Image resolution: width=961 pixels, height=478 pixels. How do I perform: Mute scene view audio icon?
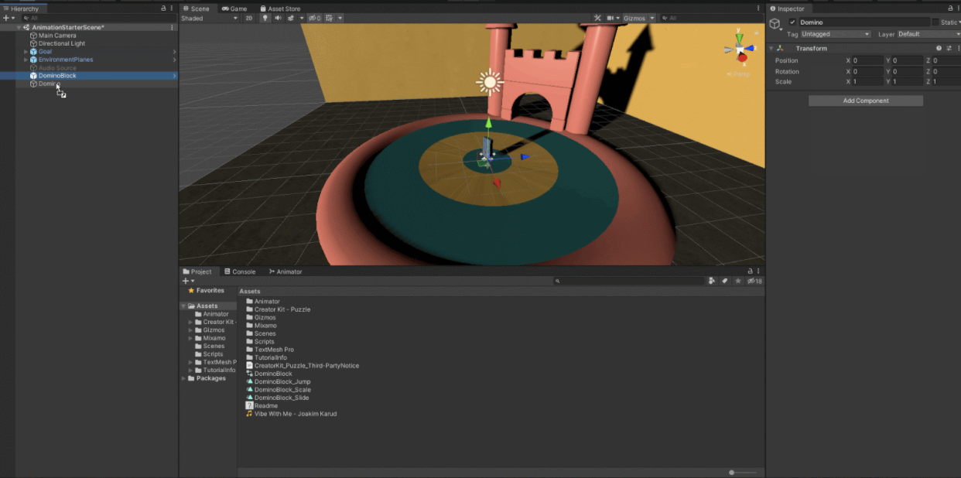coord(279,18)
